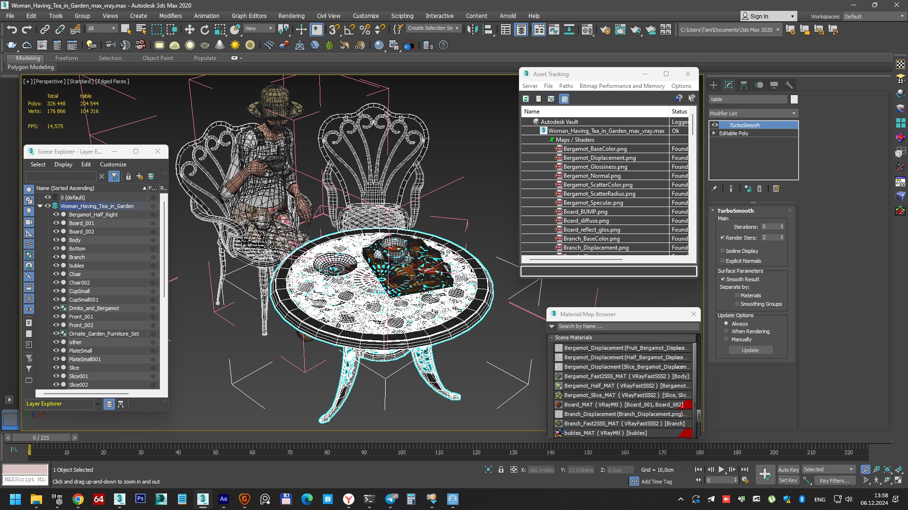Enable Isoline Display checkbox
This screenshot has width=908, height=510.
(x=723, y=251)
